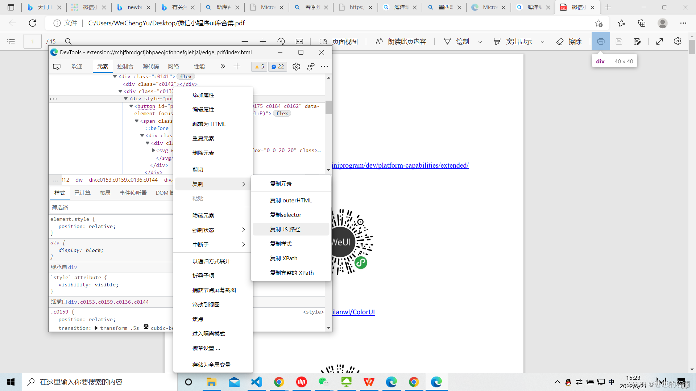The image size is (696, 391).
Task: Switch to the Network tab
Action: coord(174,67)
